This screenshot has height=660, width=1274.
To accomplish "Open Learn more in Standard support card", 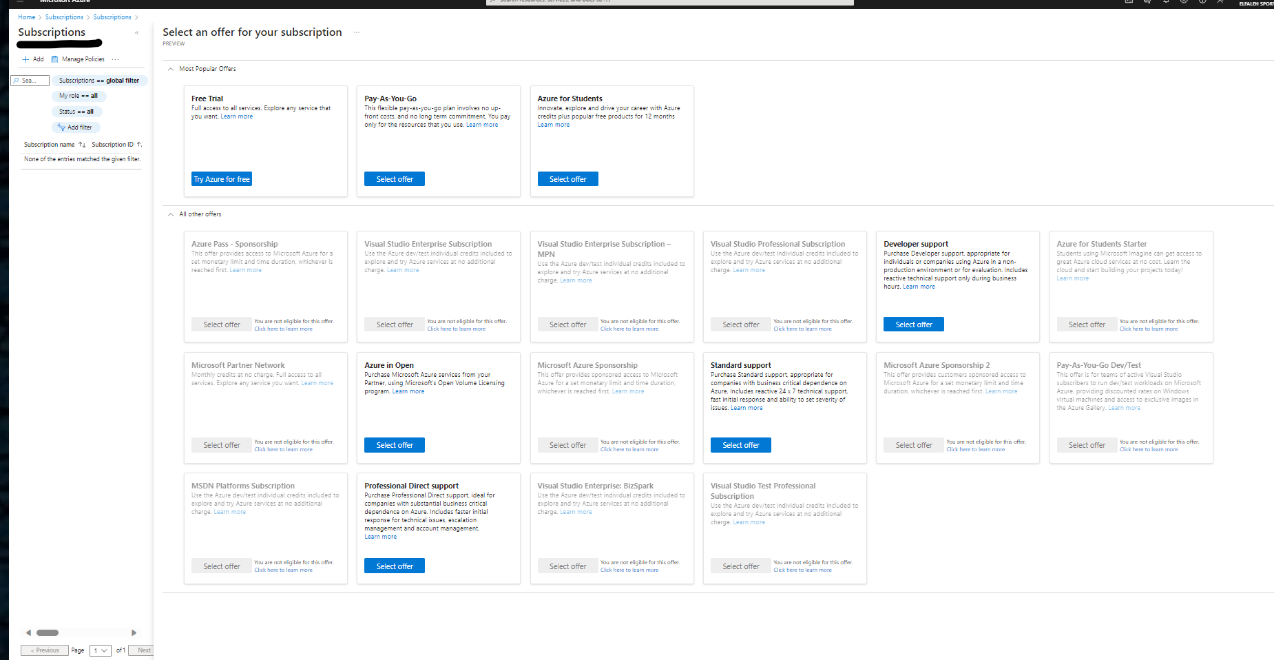I will 746,408.
